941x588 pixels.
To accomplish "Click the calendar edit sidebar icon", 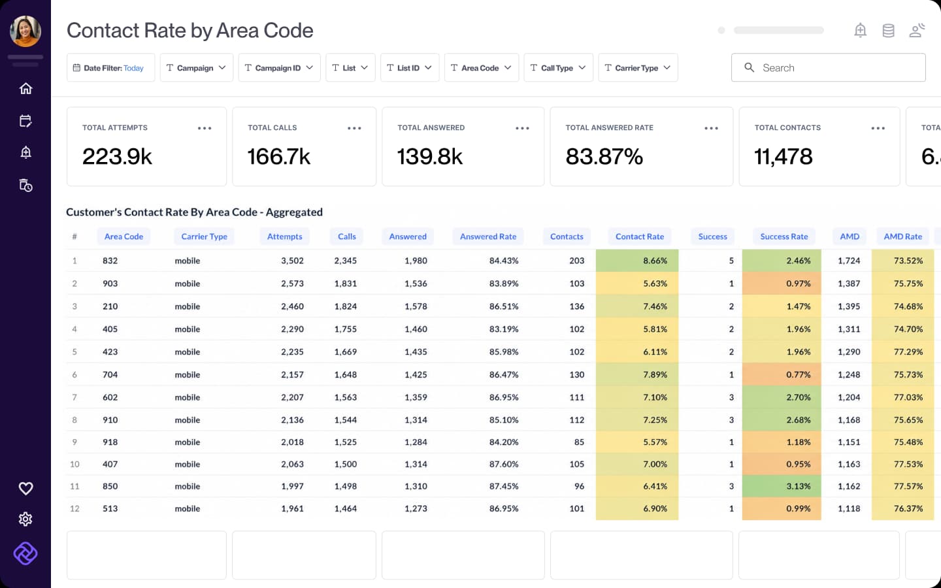I will point(25,121).
